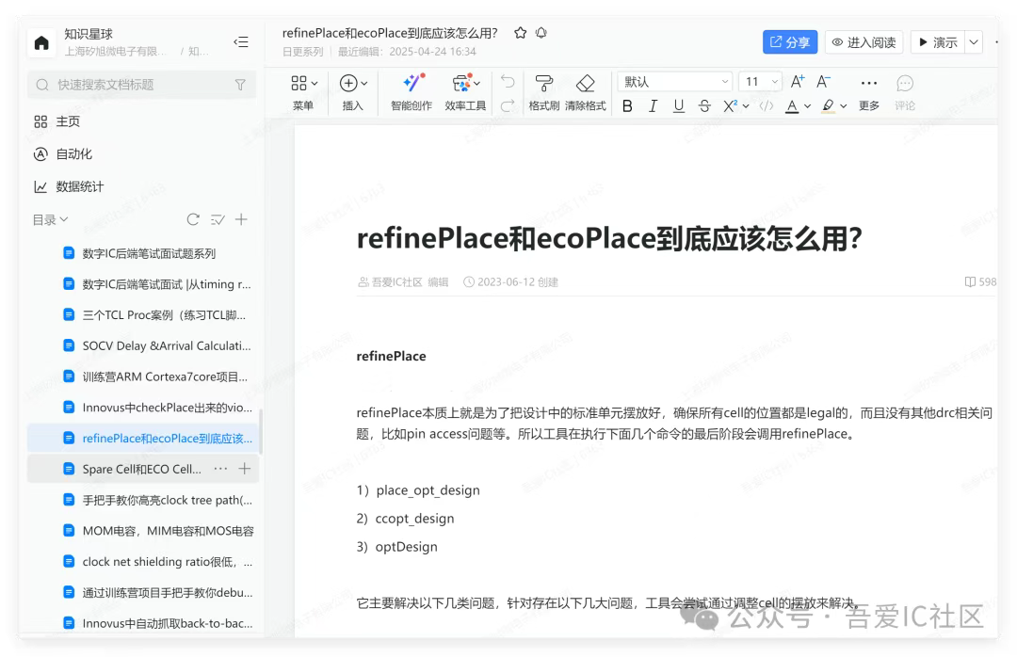The image size is (1017, 657).
Task: Click 进入阅读 reading mode button
Action: 864,42
